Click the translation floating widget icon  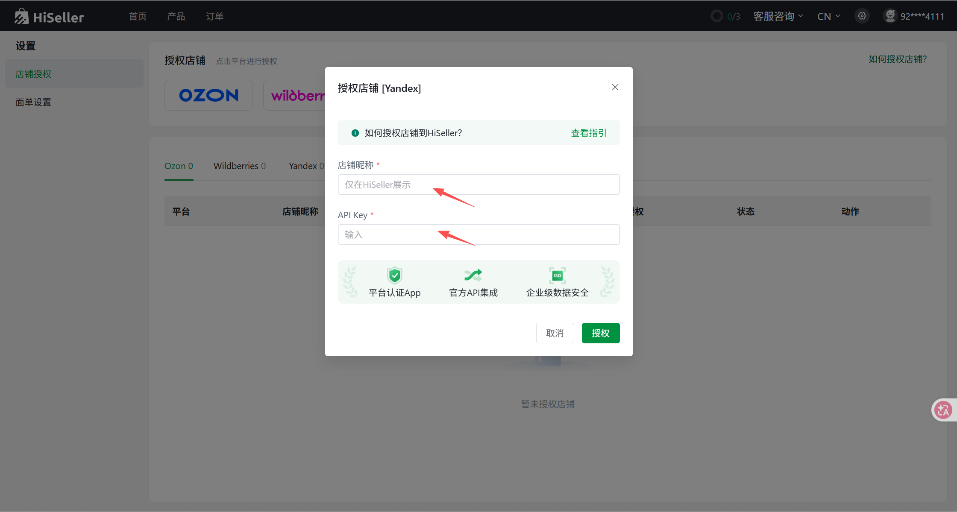(943, 410)
